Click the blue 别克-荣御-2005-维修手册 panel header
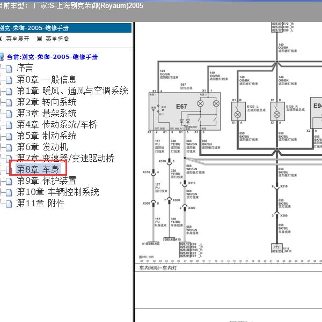Viewport: 322px width, 322px height. pyautogui.click(x=65, y=28)
